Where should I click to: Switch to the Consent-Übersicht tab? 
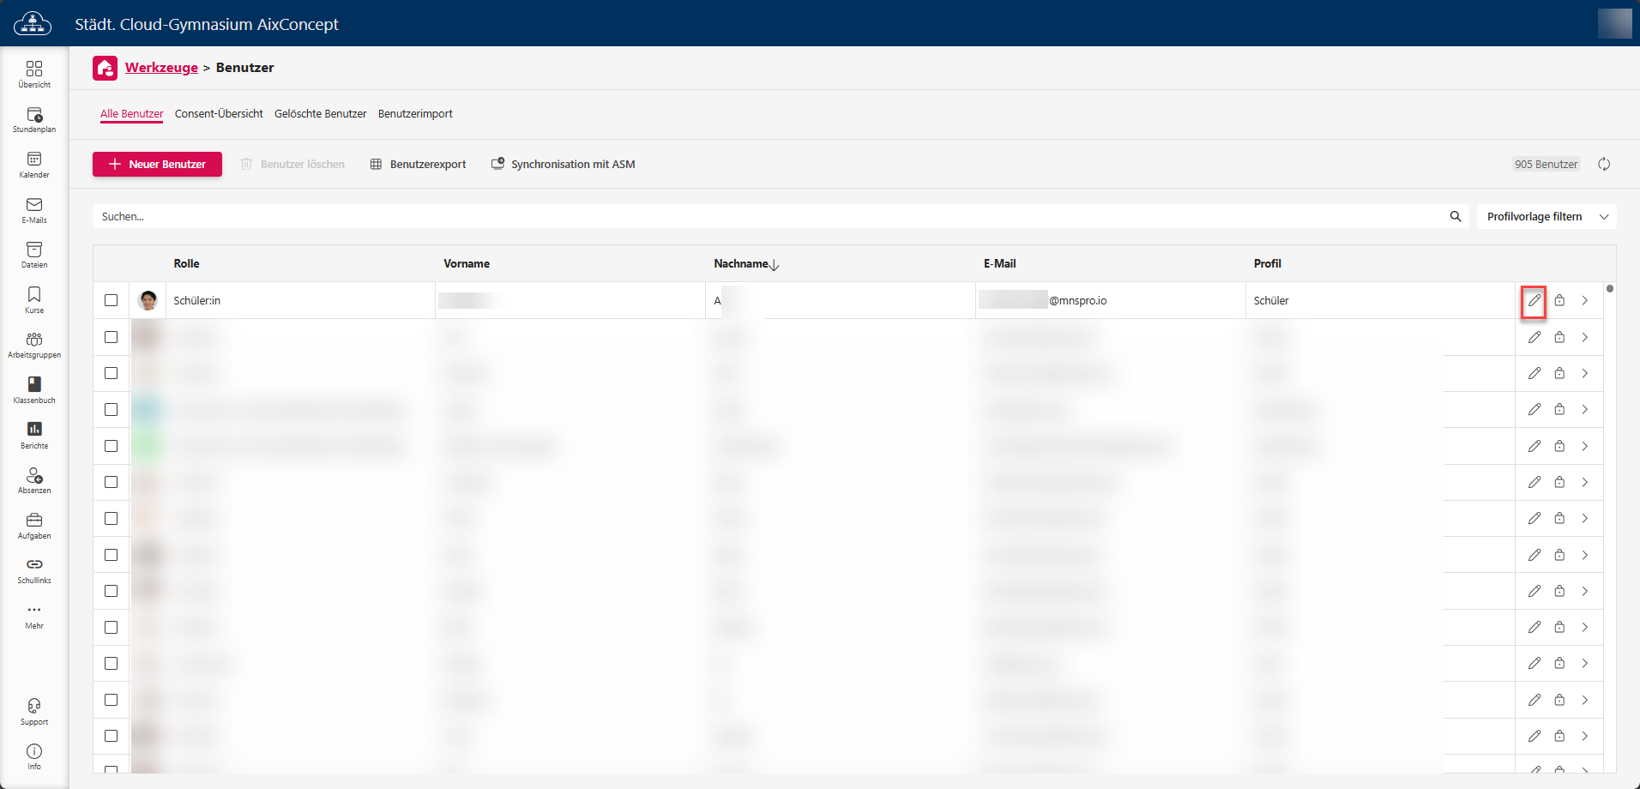[219, 114]
